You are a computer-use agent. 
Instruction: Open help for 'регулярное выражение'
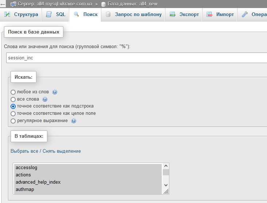pyautogui.click(x=74, y=121)
